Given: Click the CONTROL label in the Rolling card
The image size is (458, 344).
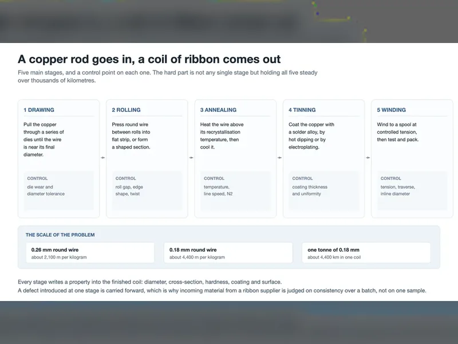Looking at the screenshot, I should click(x=125, y=178).
